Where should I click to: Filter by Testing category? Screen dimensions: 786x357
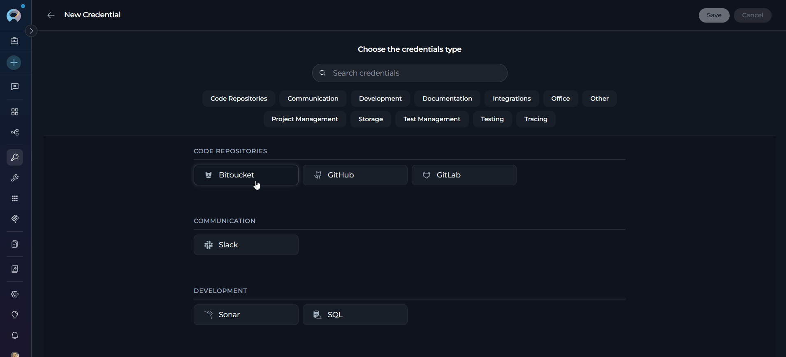492,119
